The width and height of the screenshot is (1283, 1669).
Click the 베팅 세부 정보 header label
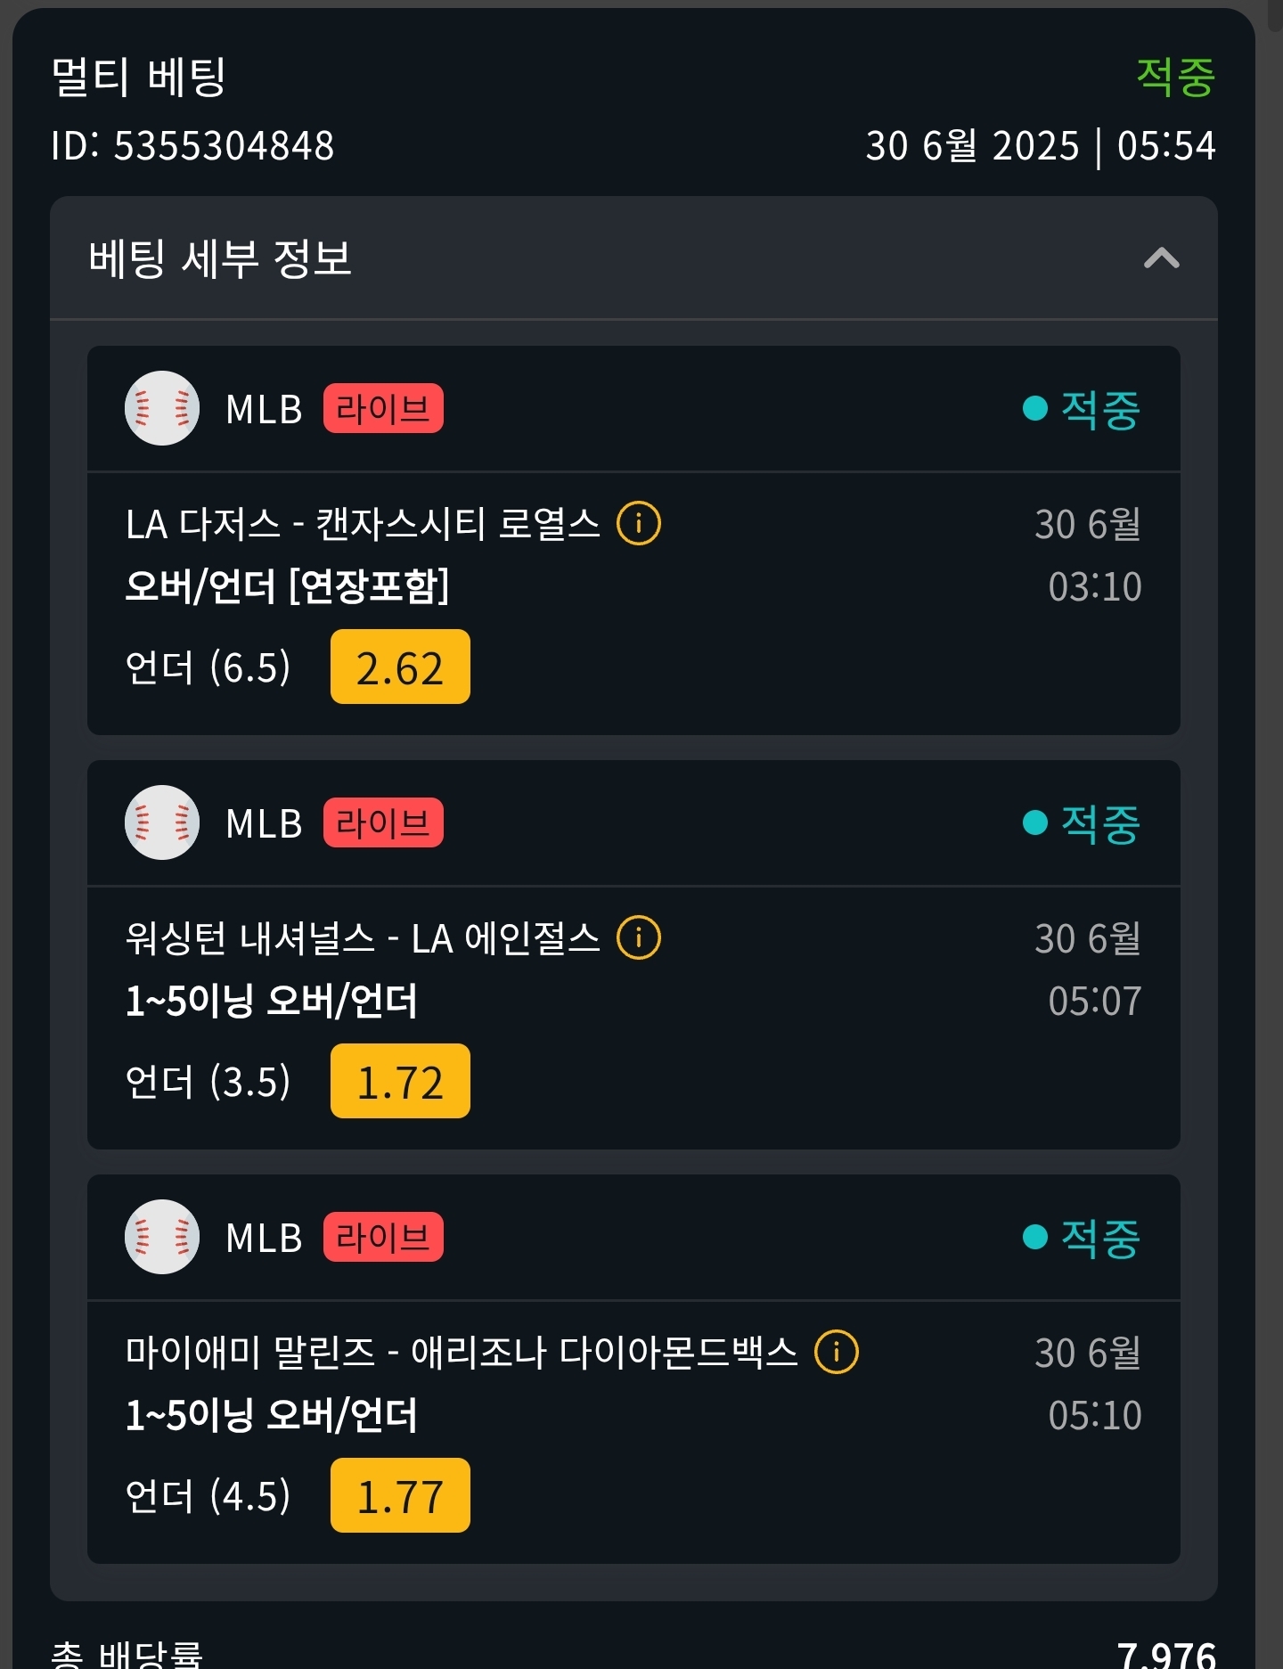click(x=220, y=258)
